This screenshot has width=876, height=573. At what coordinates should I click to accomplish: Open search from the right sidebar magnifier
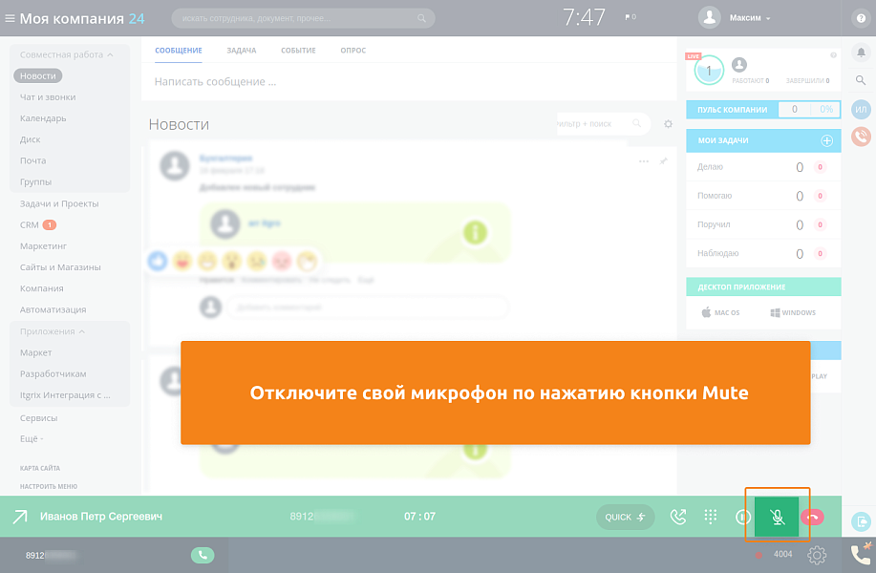[x=860, y=81]
